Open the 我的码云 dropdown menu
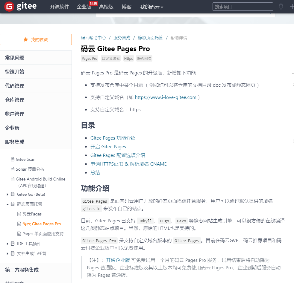 coord(152,7)
